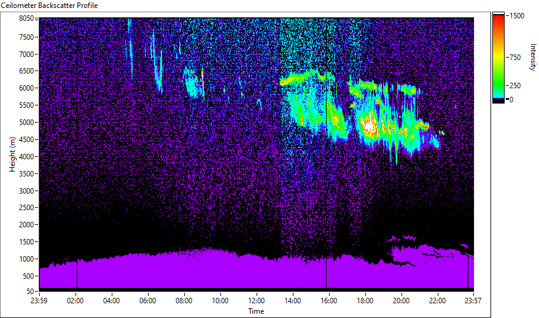Image resolution: width=539 pixels, height=318 pixels.
Task: Select the 750 colorbar tick value
Action: coord(515,57)
